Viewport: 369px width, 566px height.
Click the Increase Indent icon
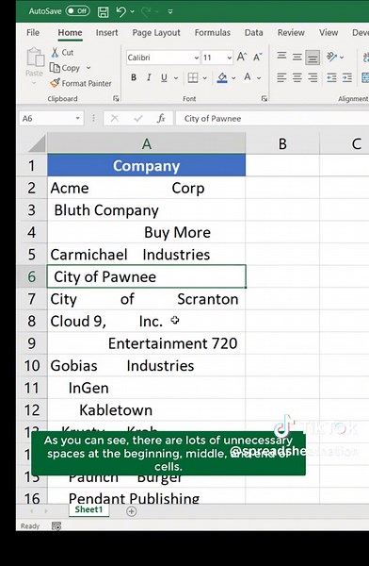[x=347, y=77]
